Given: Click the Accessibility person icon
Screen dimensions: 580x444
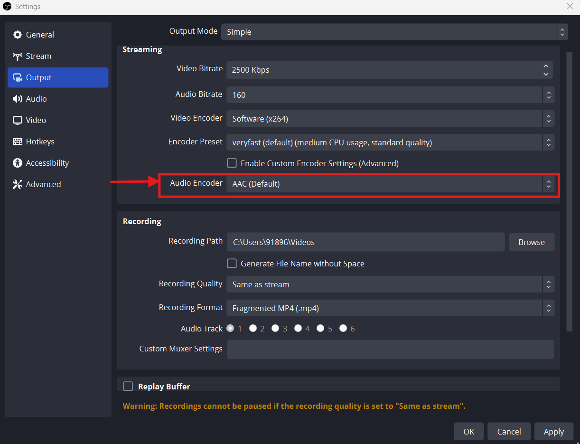Looking at the screenshot, I should [x=18, y=163].
